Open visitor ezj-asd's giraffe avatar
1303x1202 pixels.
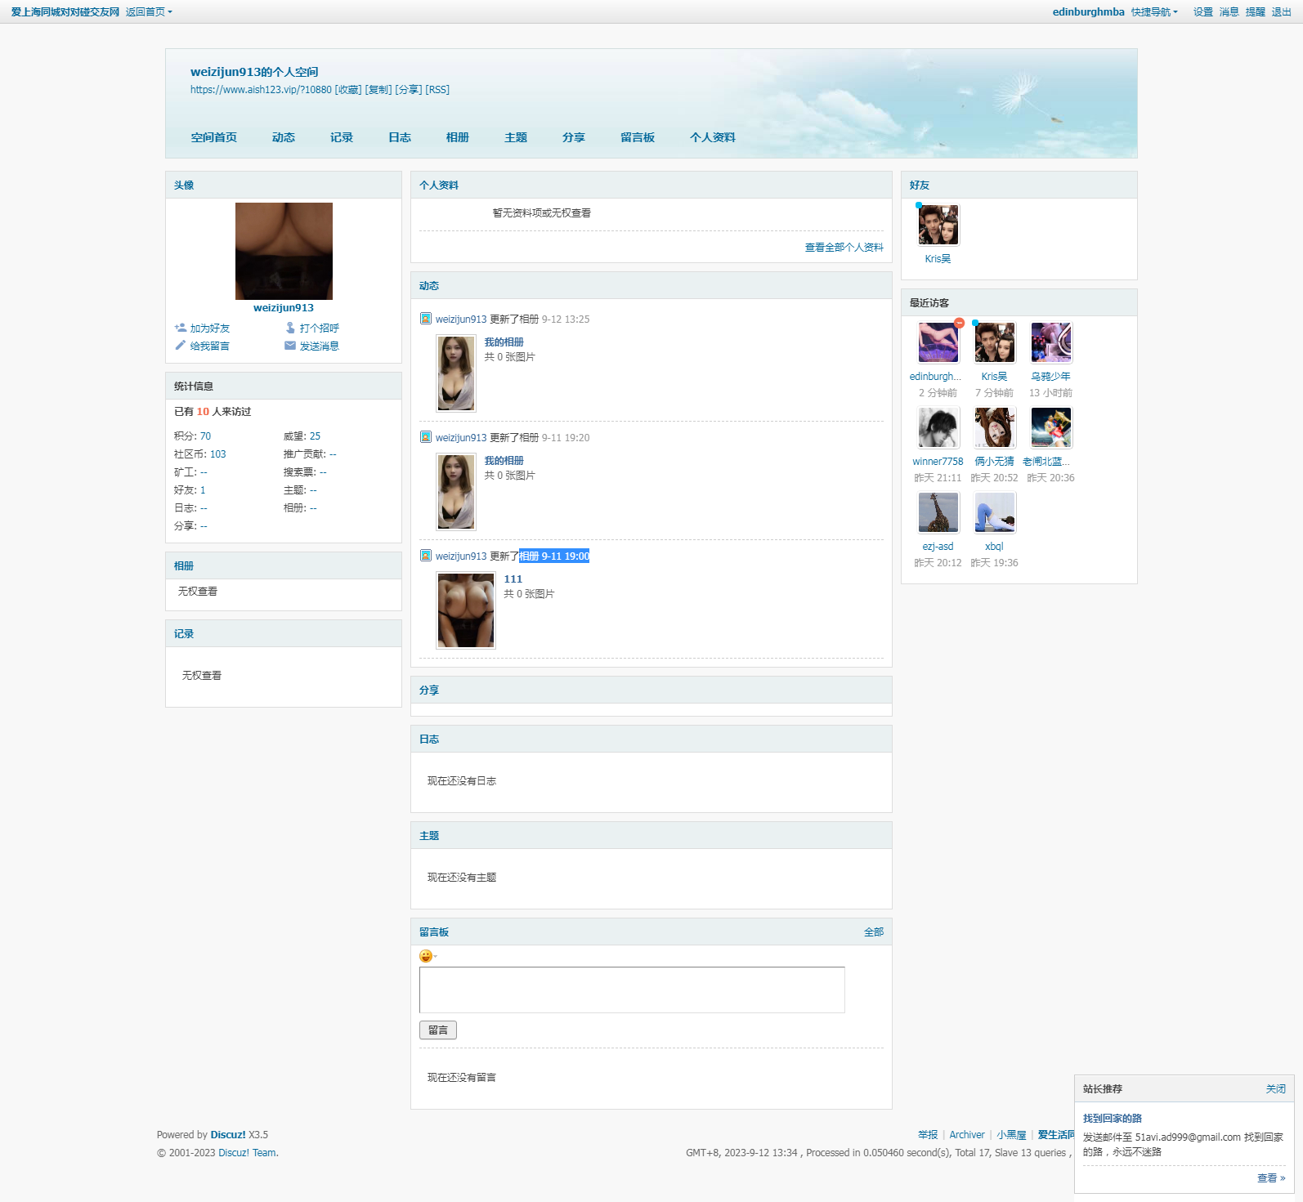tap(938, 512)
